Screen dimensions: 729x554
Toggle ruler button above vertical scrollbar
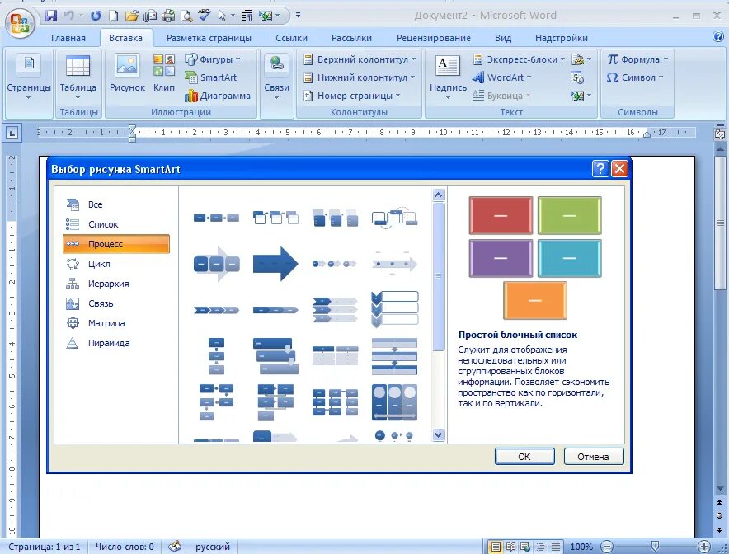click(x=720, y=134)
